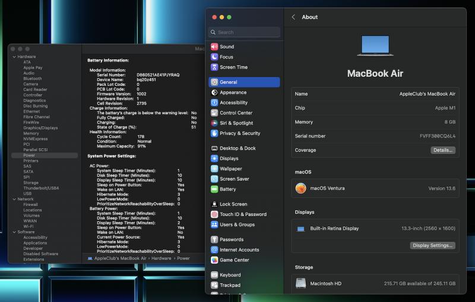Open Sound settings via its speaker icon
The height and width of the screenshot is (302, 475).
coord(214,47)
